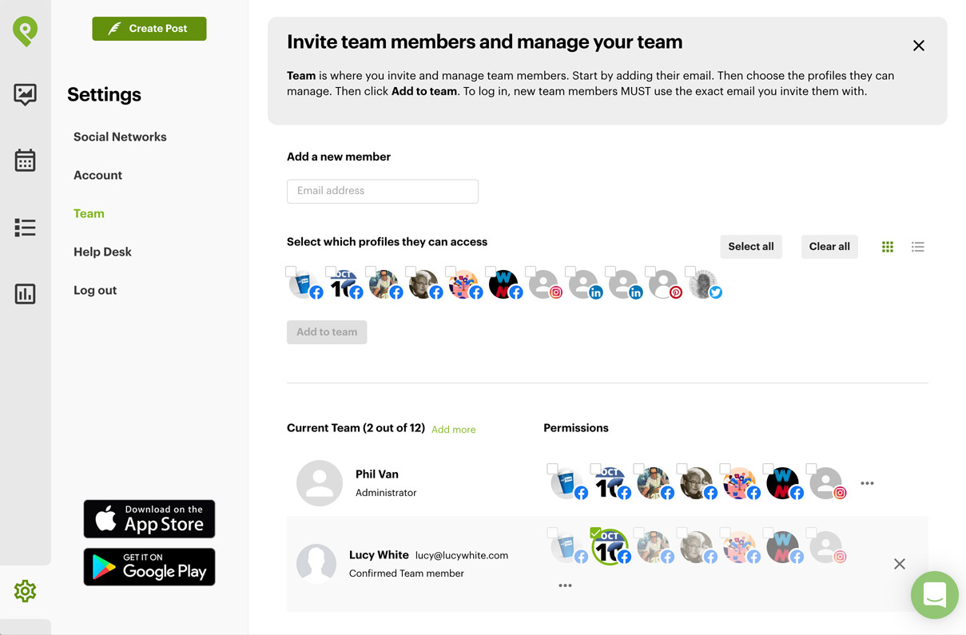966x635 pixels.
Task: Expand more permissions for Phil Van
Action: point(867,483)
